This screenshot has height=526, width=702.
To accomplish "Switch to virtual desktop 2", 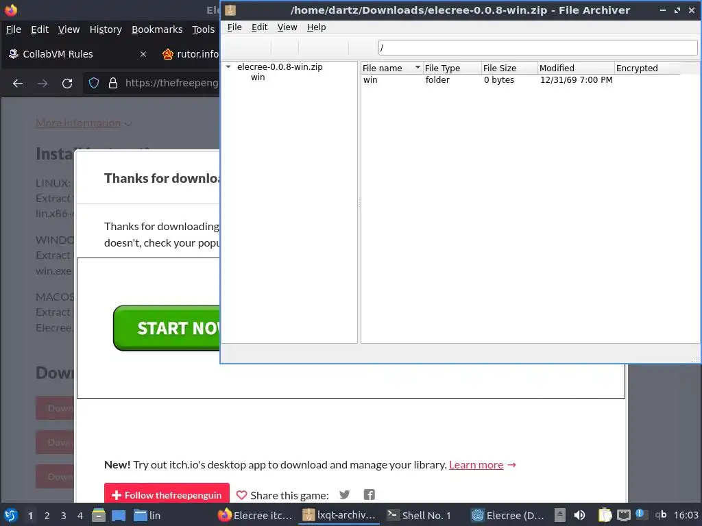I will tap(47, 516).
